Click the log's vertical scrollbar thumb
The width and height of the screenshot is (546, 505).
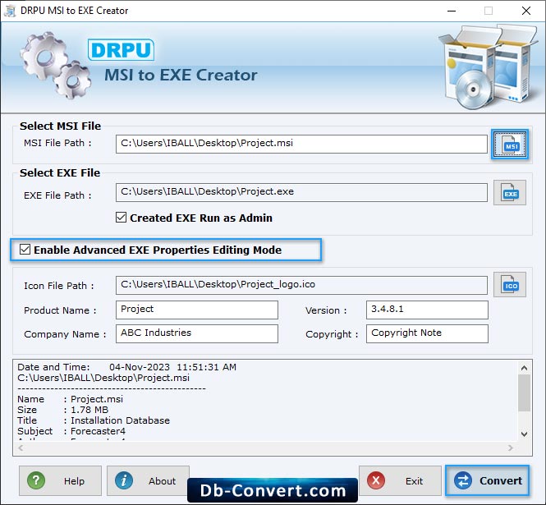(x=524, y=393)
